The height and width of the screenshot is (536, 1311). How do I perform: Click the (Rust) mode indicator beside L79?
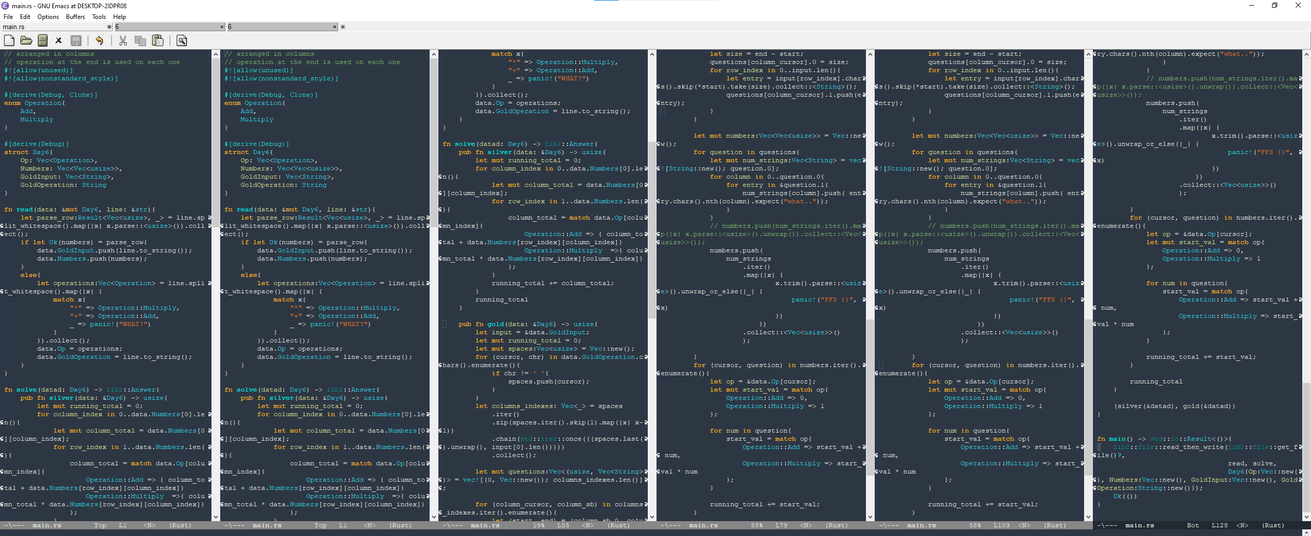point(837,525)
